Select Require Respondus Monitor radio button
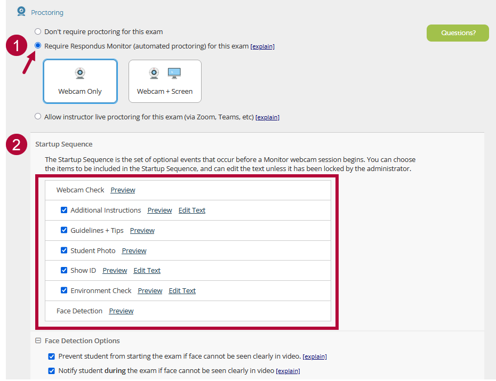Viewport: 496px width, 381px height. click(x=38, y=46)
